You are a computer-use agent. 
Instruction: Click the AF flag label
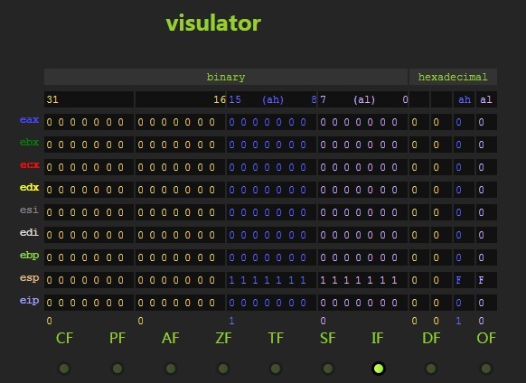pyautogui.click(x=171, y=338)
